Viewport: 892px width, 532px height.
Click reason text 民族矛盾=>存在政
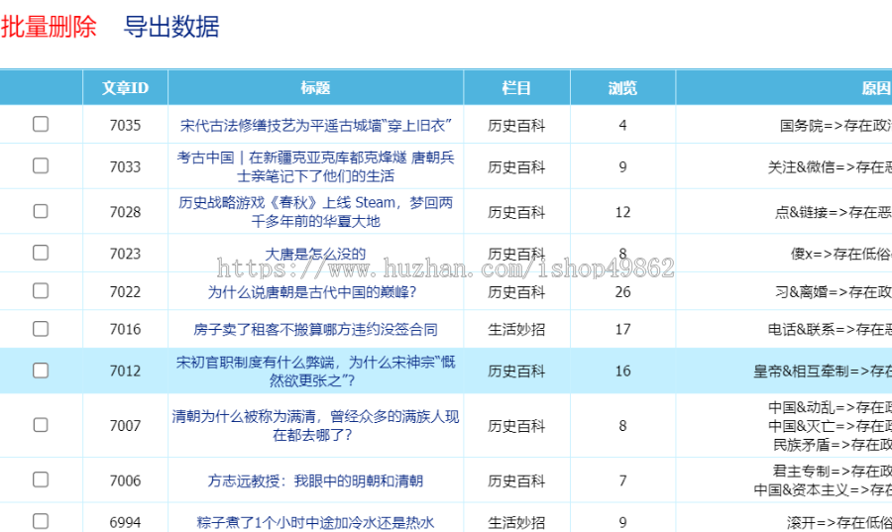coord(833,445)
